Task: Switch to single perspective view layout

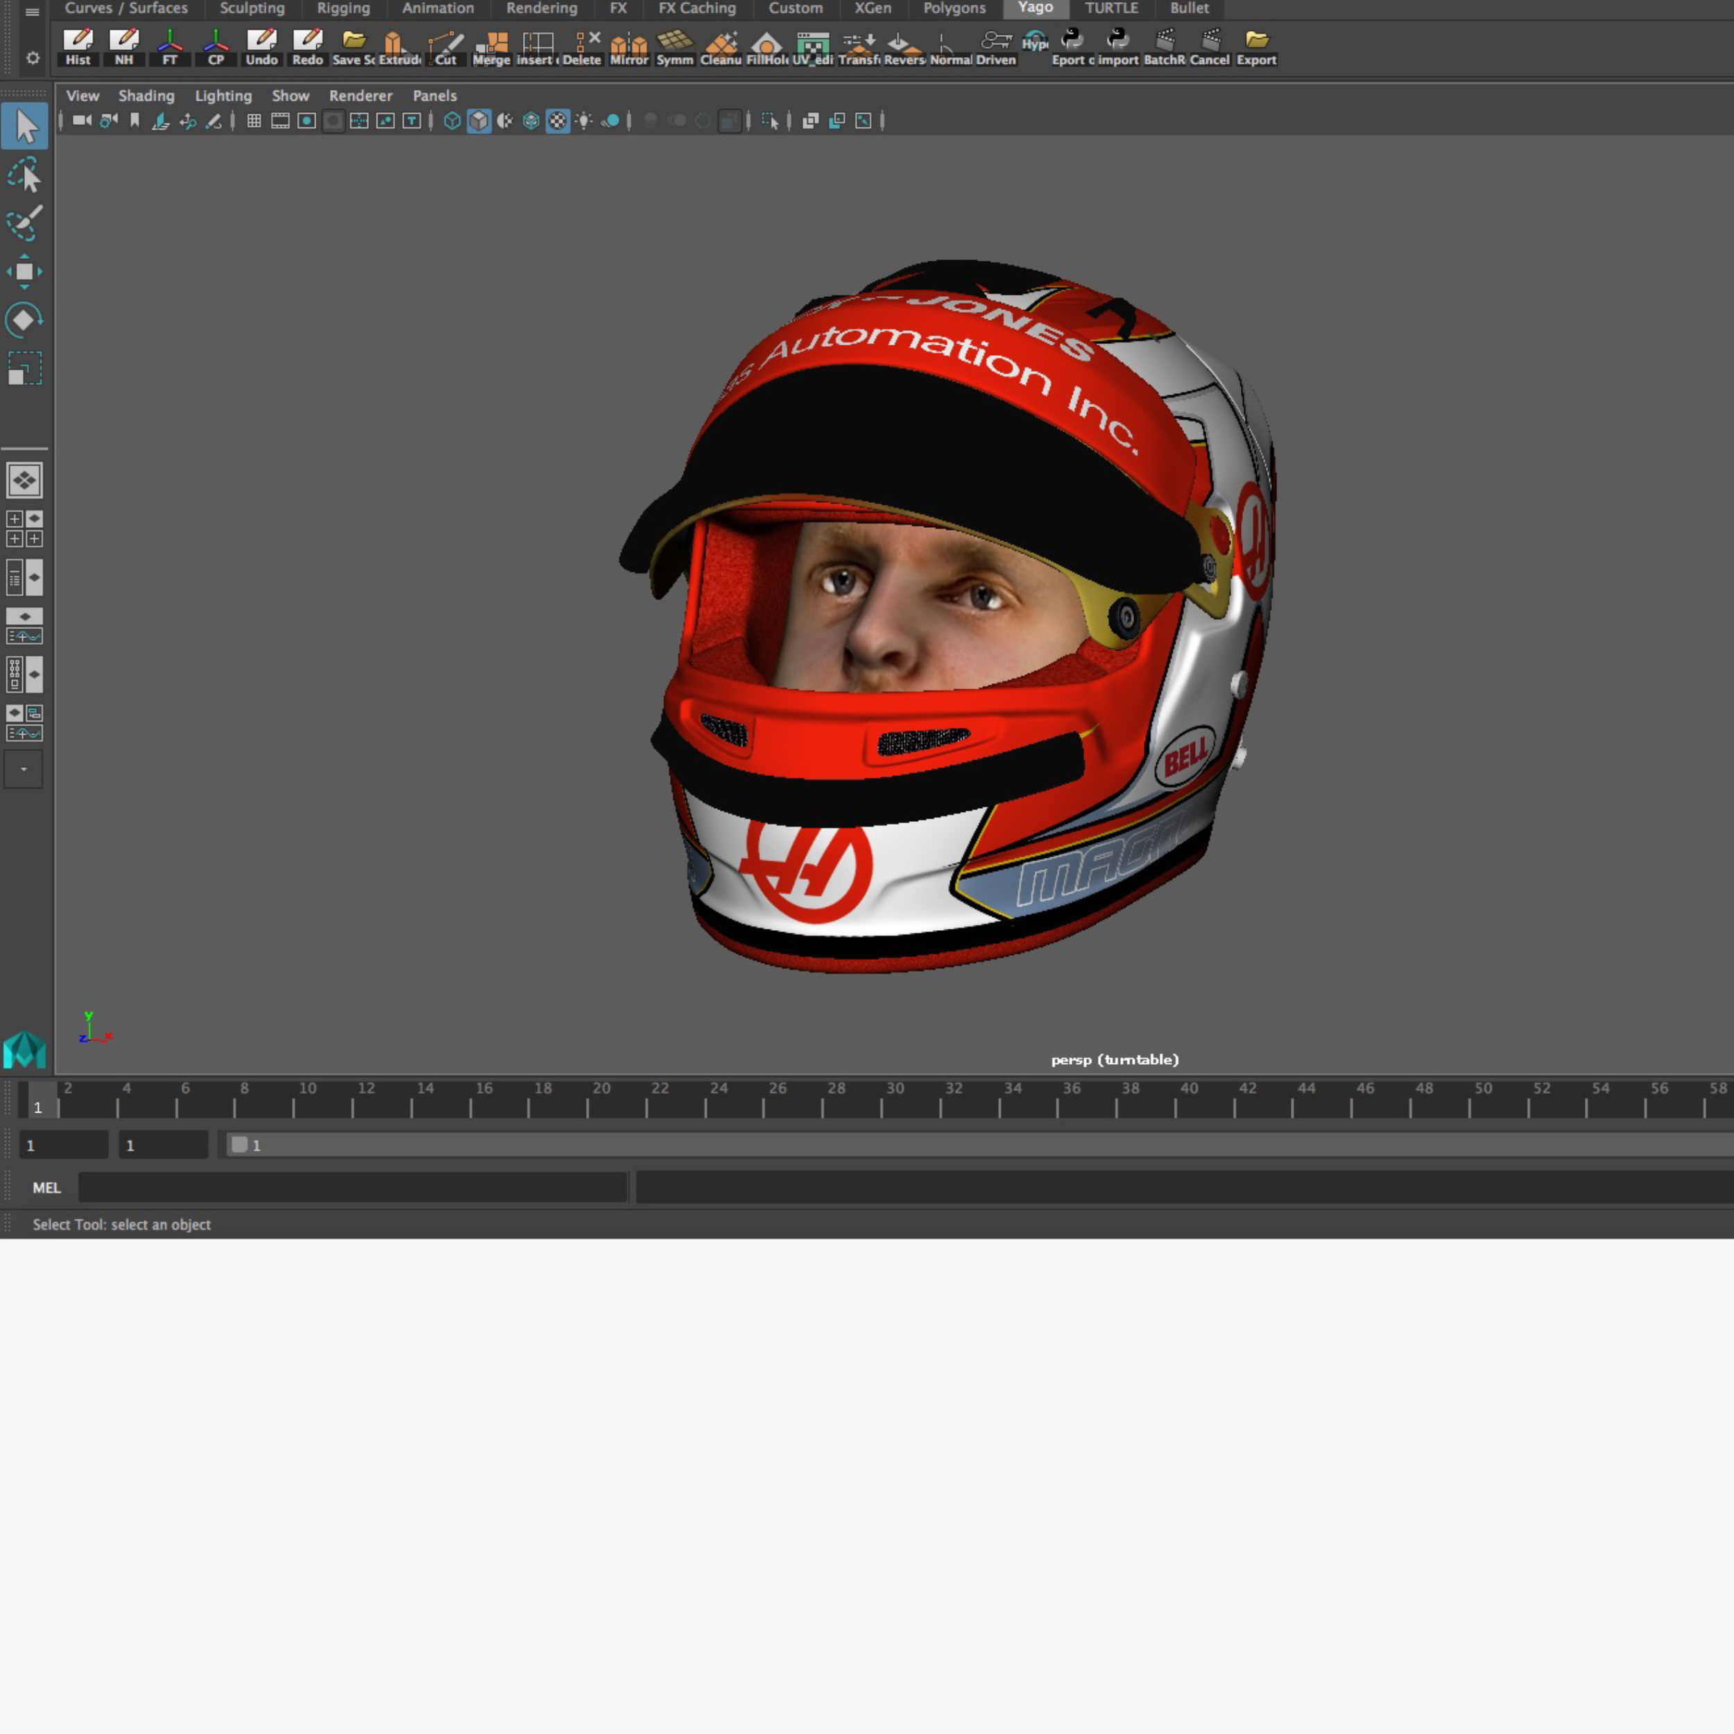Action: point(24,480)
